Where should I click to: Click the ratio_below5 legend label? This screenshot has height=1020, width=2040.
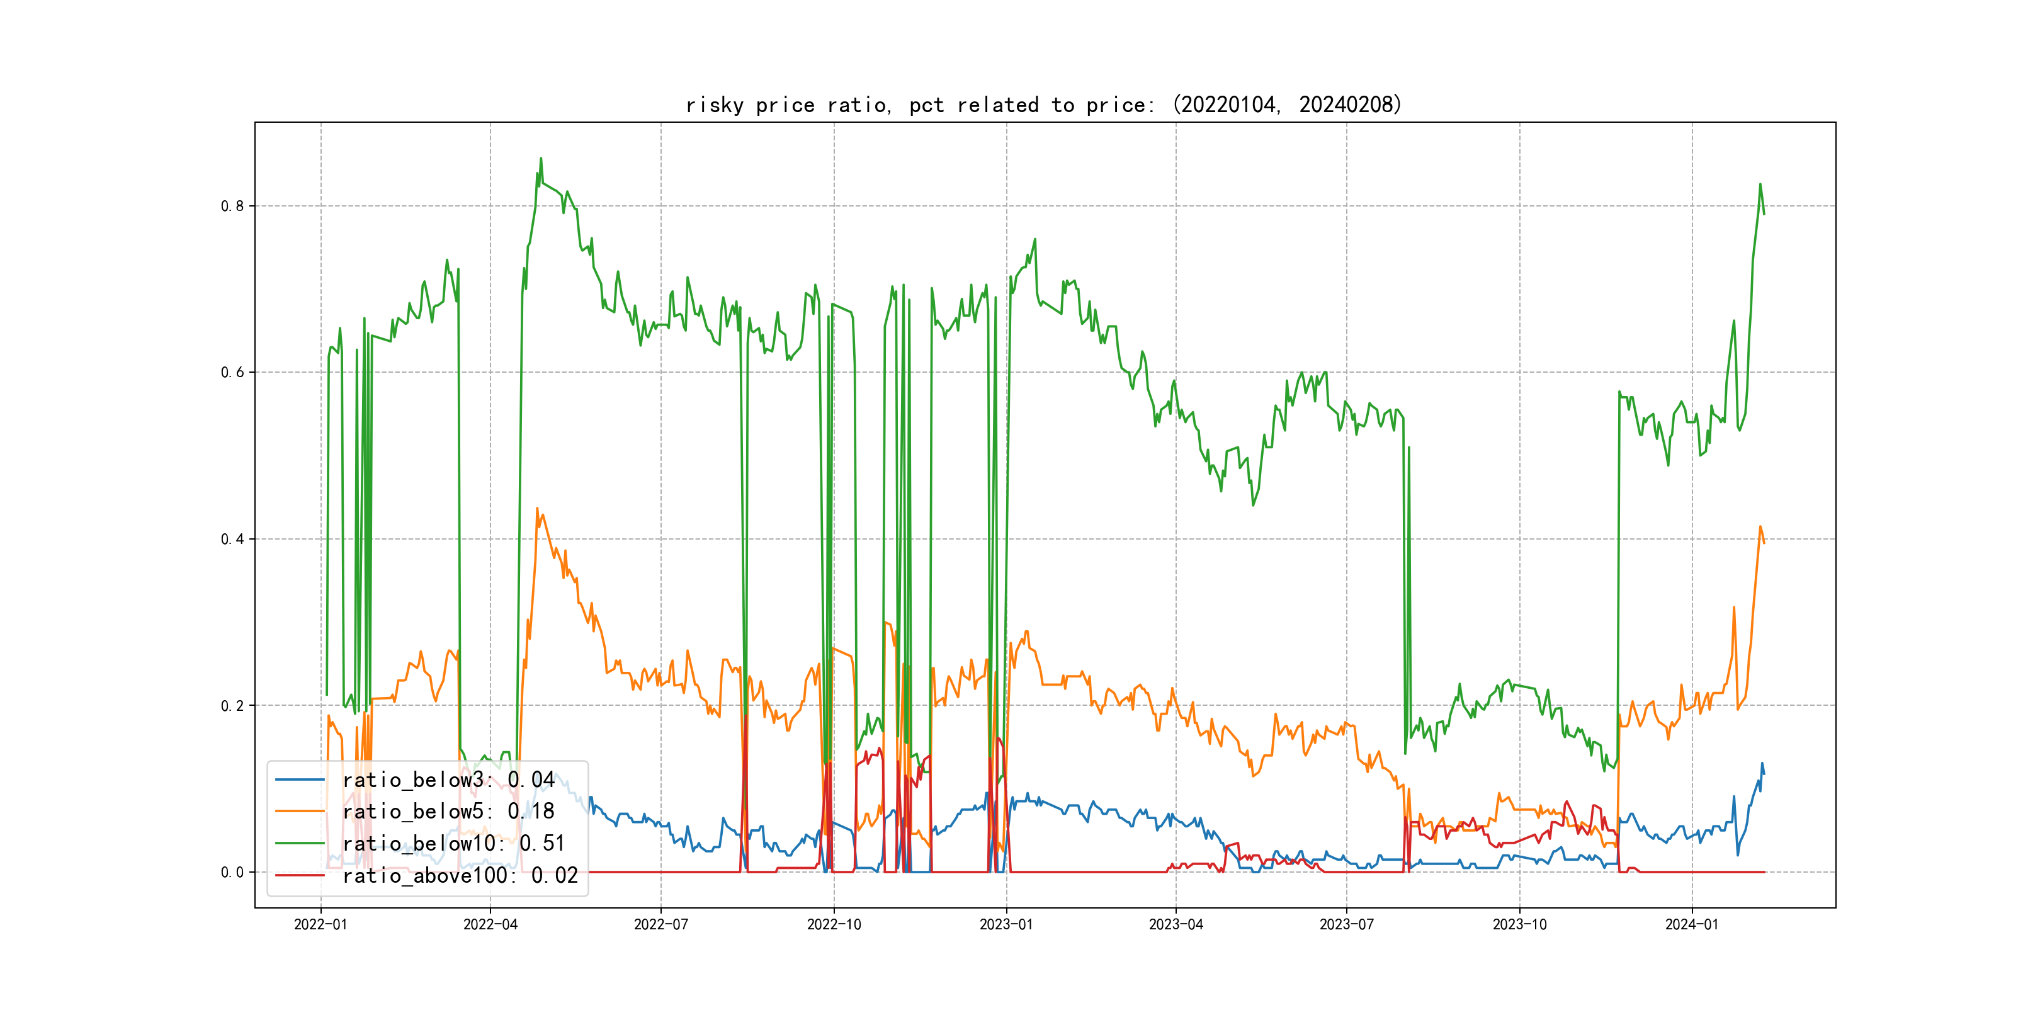(448, 812)
